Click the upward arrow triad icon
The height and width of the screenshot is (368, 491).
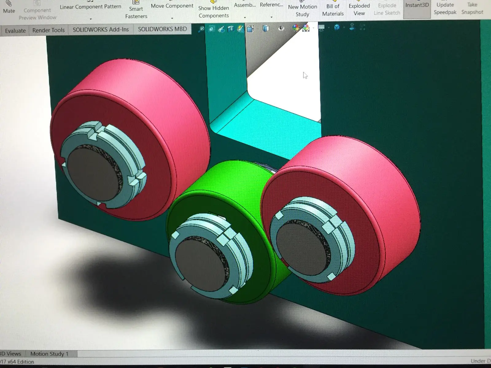click(352, 27)
